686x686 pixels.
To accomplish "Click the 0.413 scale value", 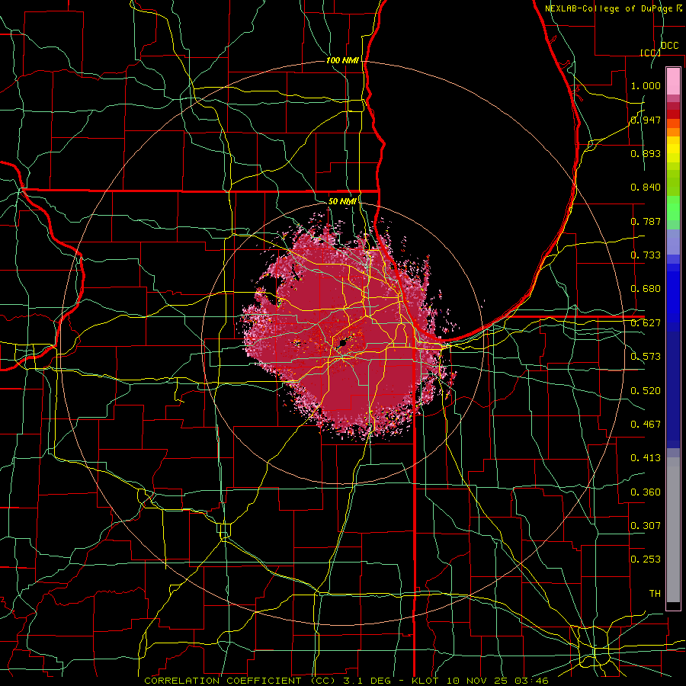I will point(646,458).
